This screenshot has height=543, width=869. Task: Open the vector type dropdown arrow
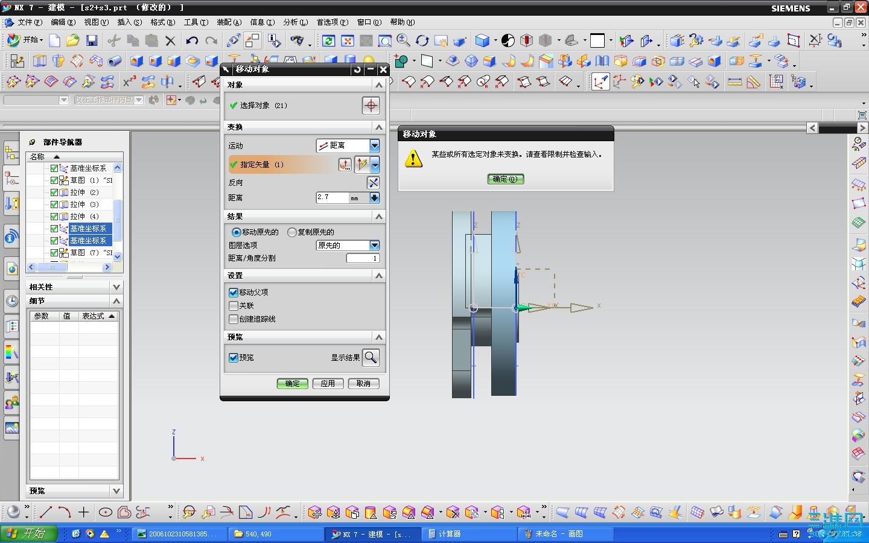375,165
